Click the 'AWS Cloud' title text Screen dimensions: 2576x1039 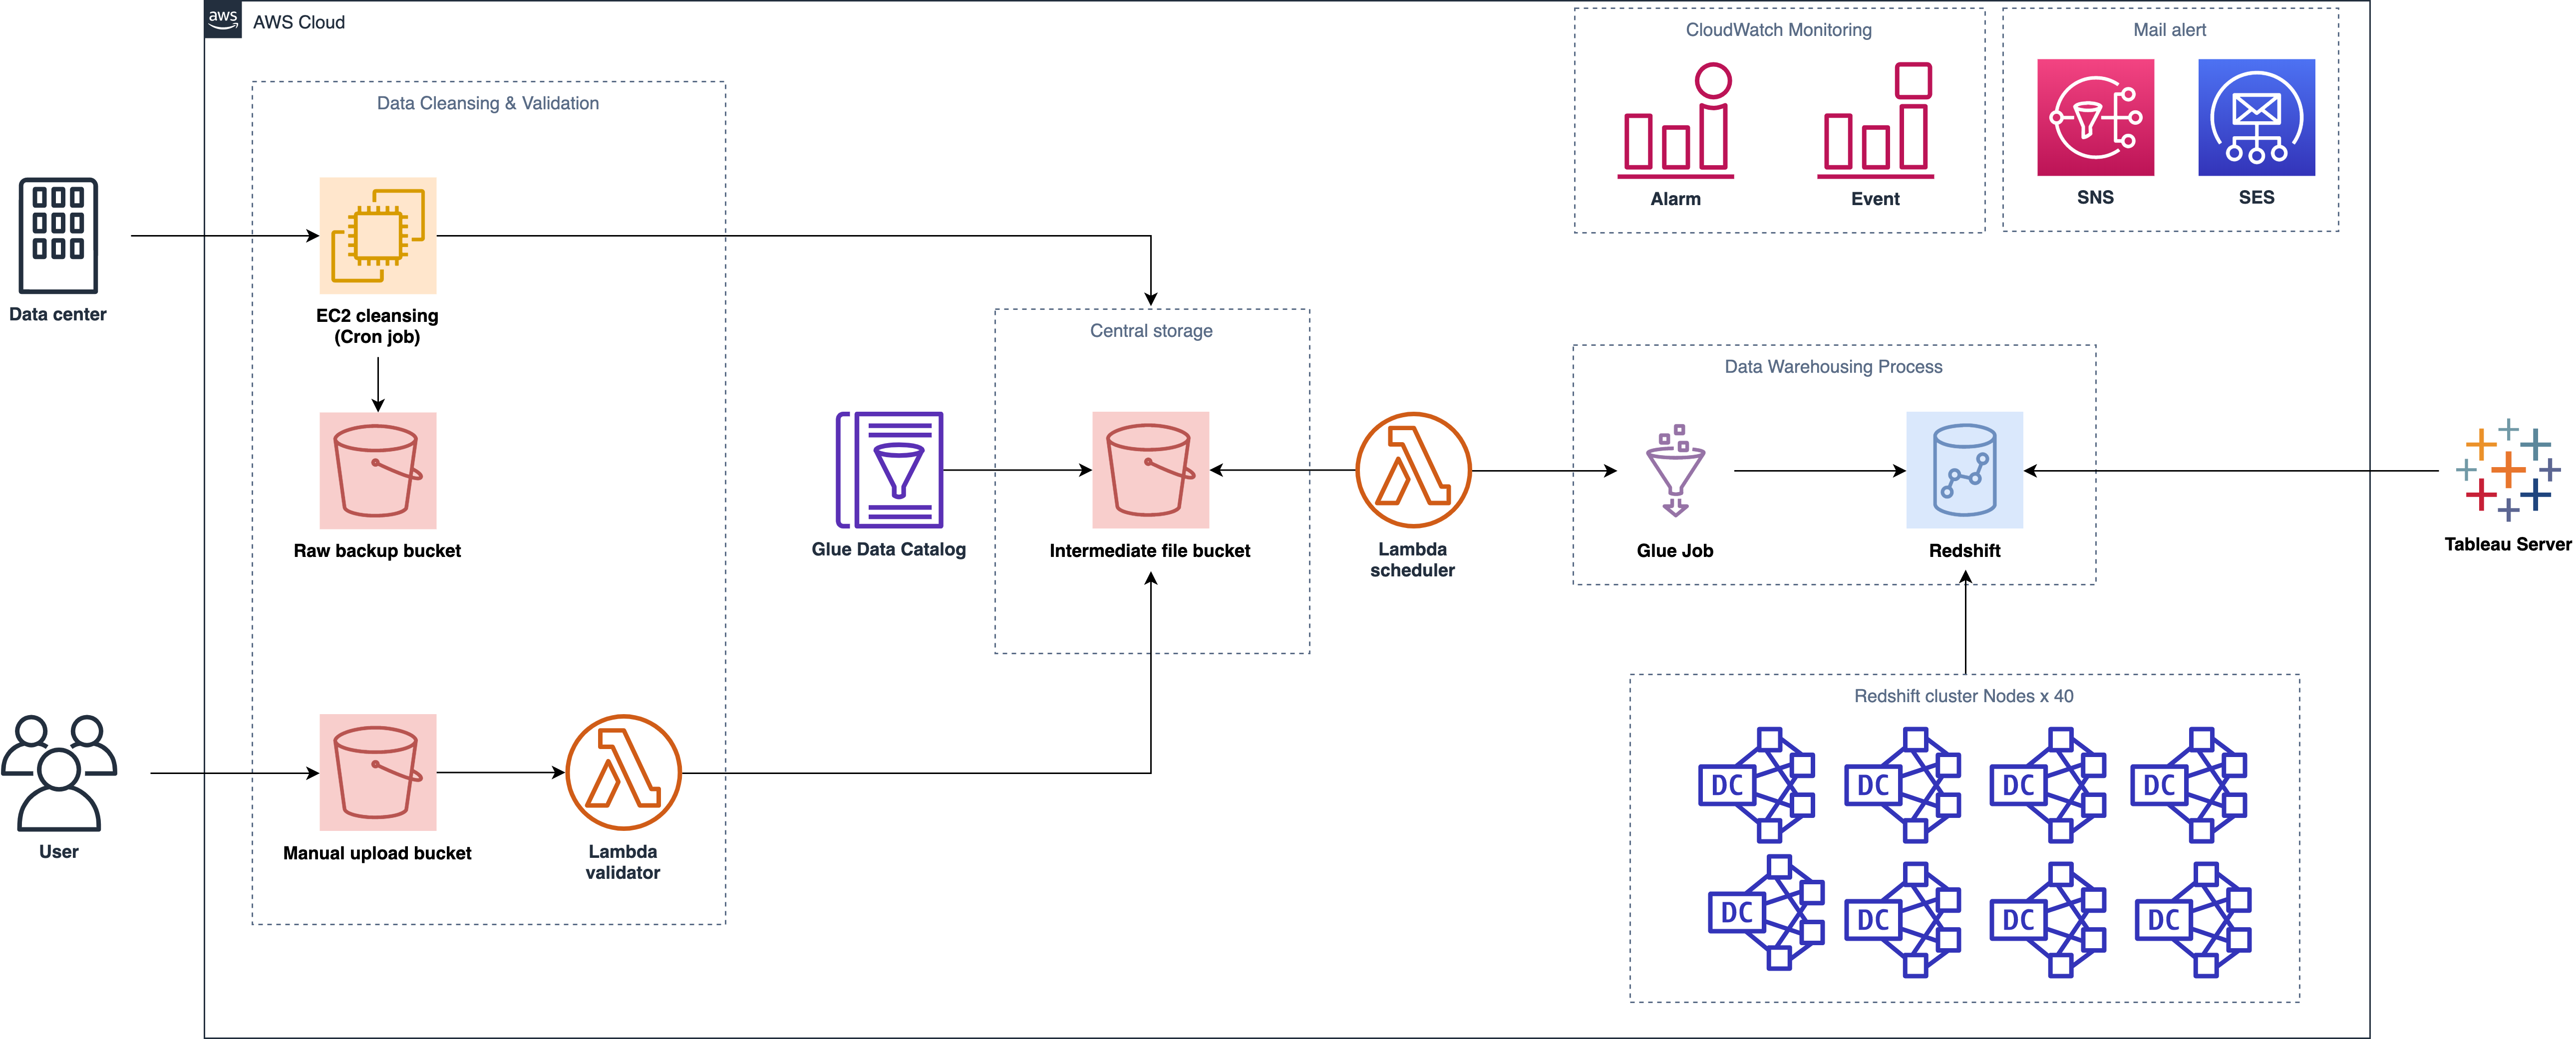tap(299, 22)
